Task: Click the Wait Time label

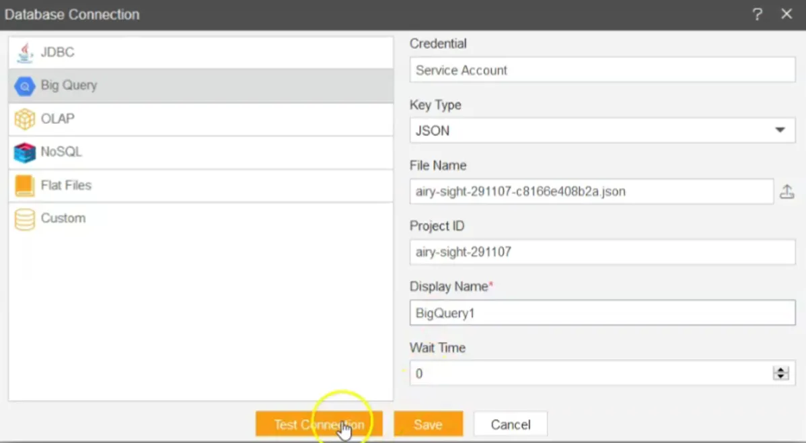Action: click(437, 348)
